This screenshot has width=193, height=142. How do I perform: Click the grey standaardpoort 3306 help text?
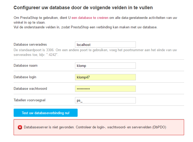95,52
